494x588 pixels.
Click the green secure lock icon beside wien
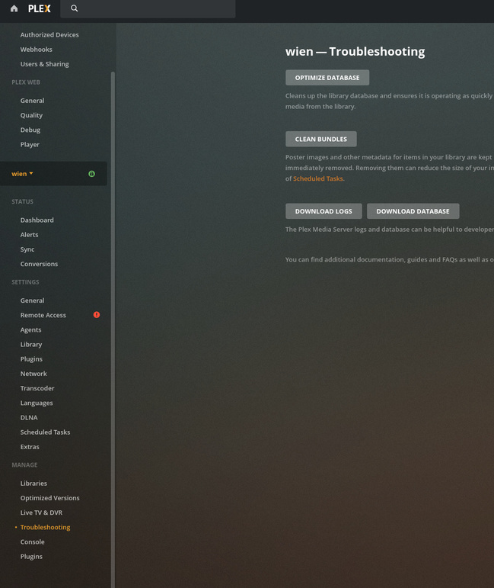[91, 174]
